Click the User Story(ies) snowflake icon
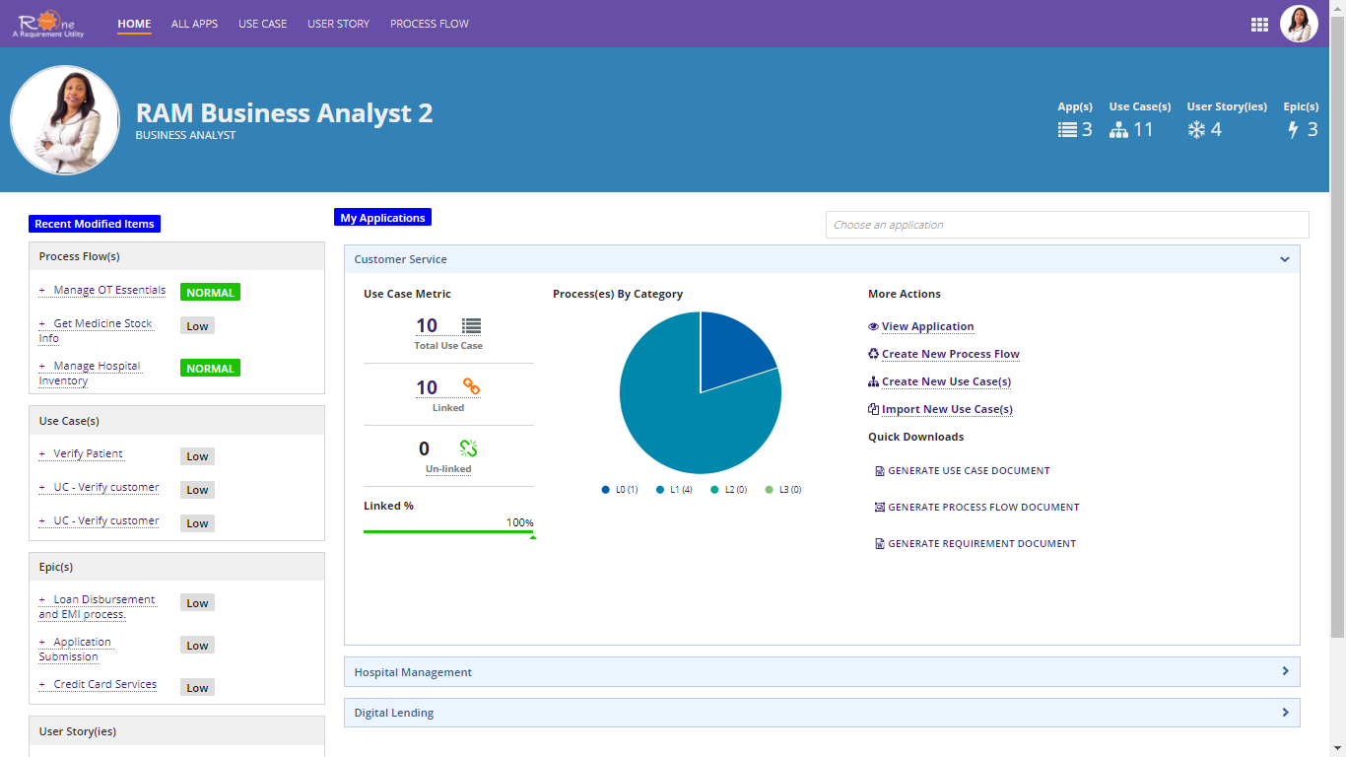 tap(1195, 128)
